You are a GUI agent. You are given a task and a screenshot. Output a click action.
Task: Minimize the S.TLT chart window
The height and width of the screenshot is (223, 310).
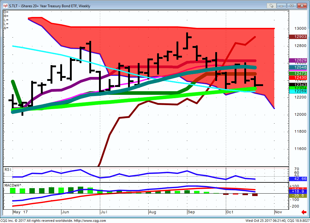(281, 6)
